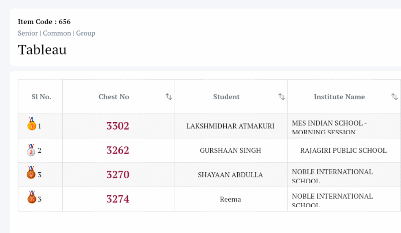Sort the table using the Chest No arrows icon

169,97
